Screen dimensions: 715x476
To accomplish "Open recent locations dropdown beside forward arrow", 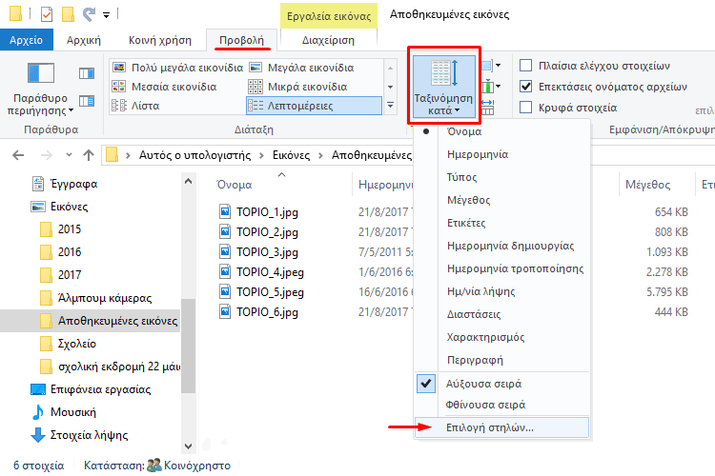I will point(69,155).
